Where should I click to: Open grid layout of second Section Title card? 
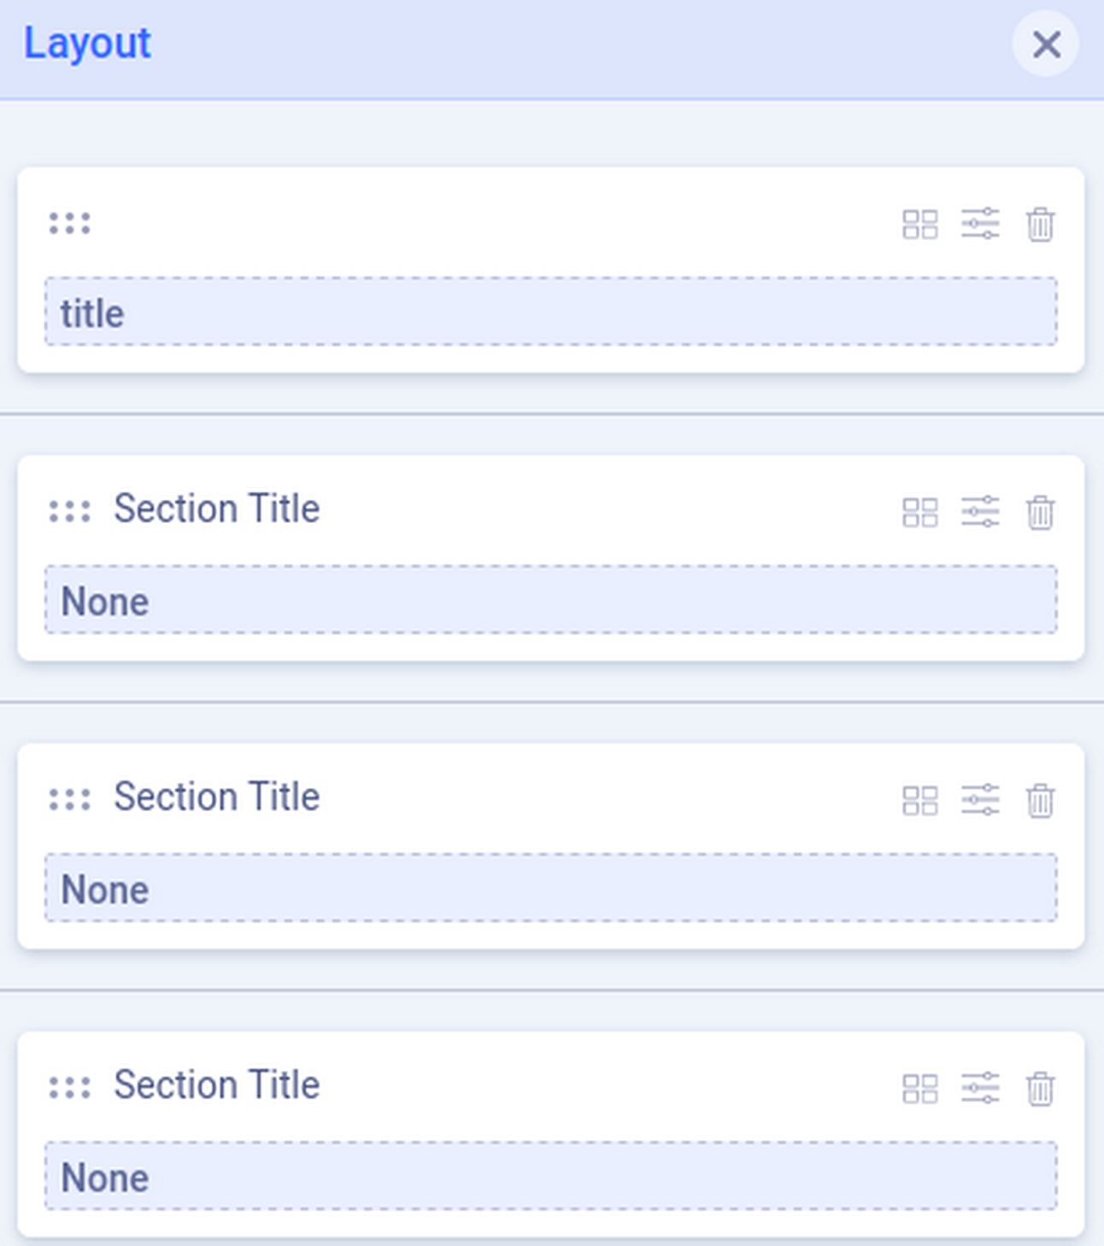tap(920, 801)
